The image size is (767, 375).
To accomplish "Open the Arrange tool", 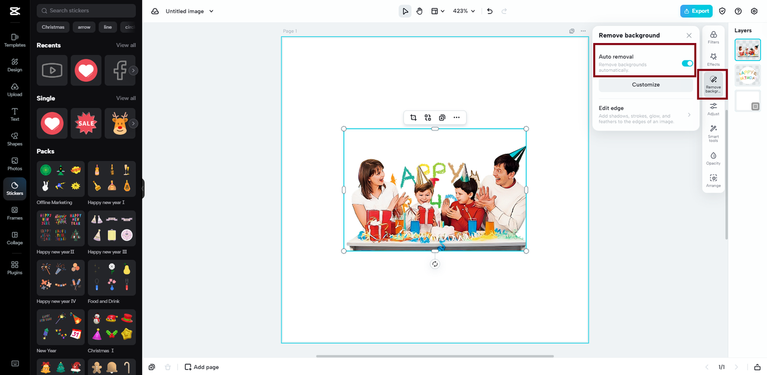I will (x=713, y=181).
